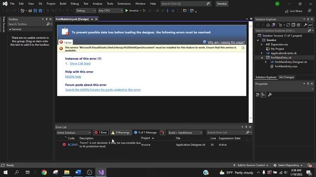Click Collapse All icon in Solution Explorer

[x=293, y=25]
